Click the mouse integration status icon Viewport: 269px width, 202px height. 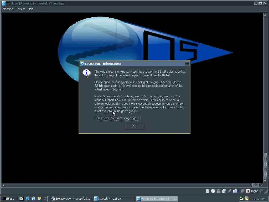242,191
